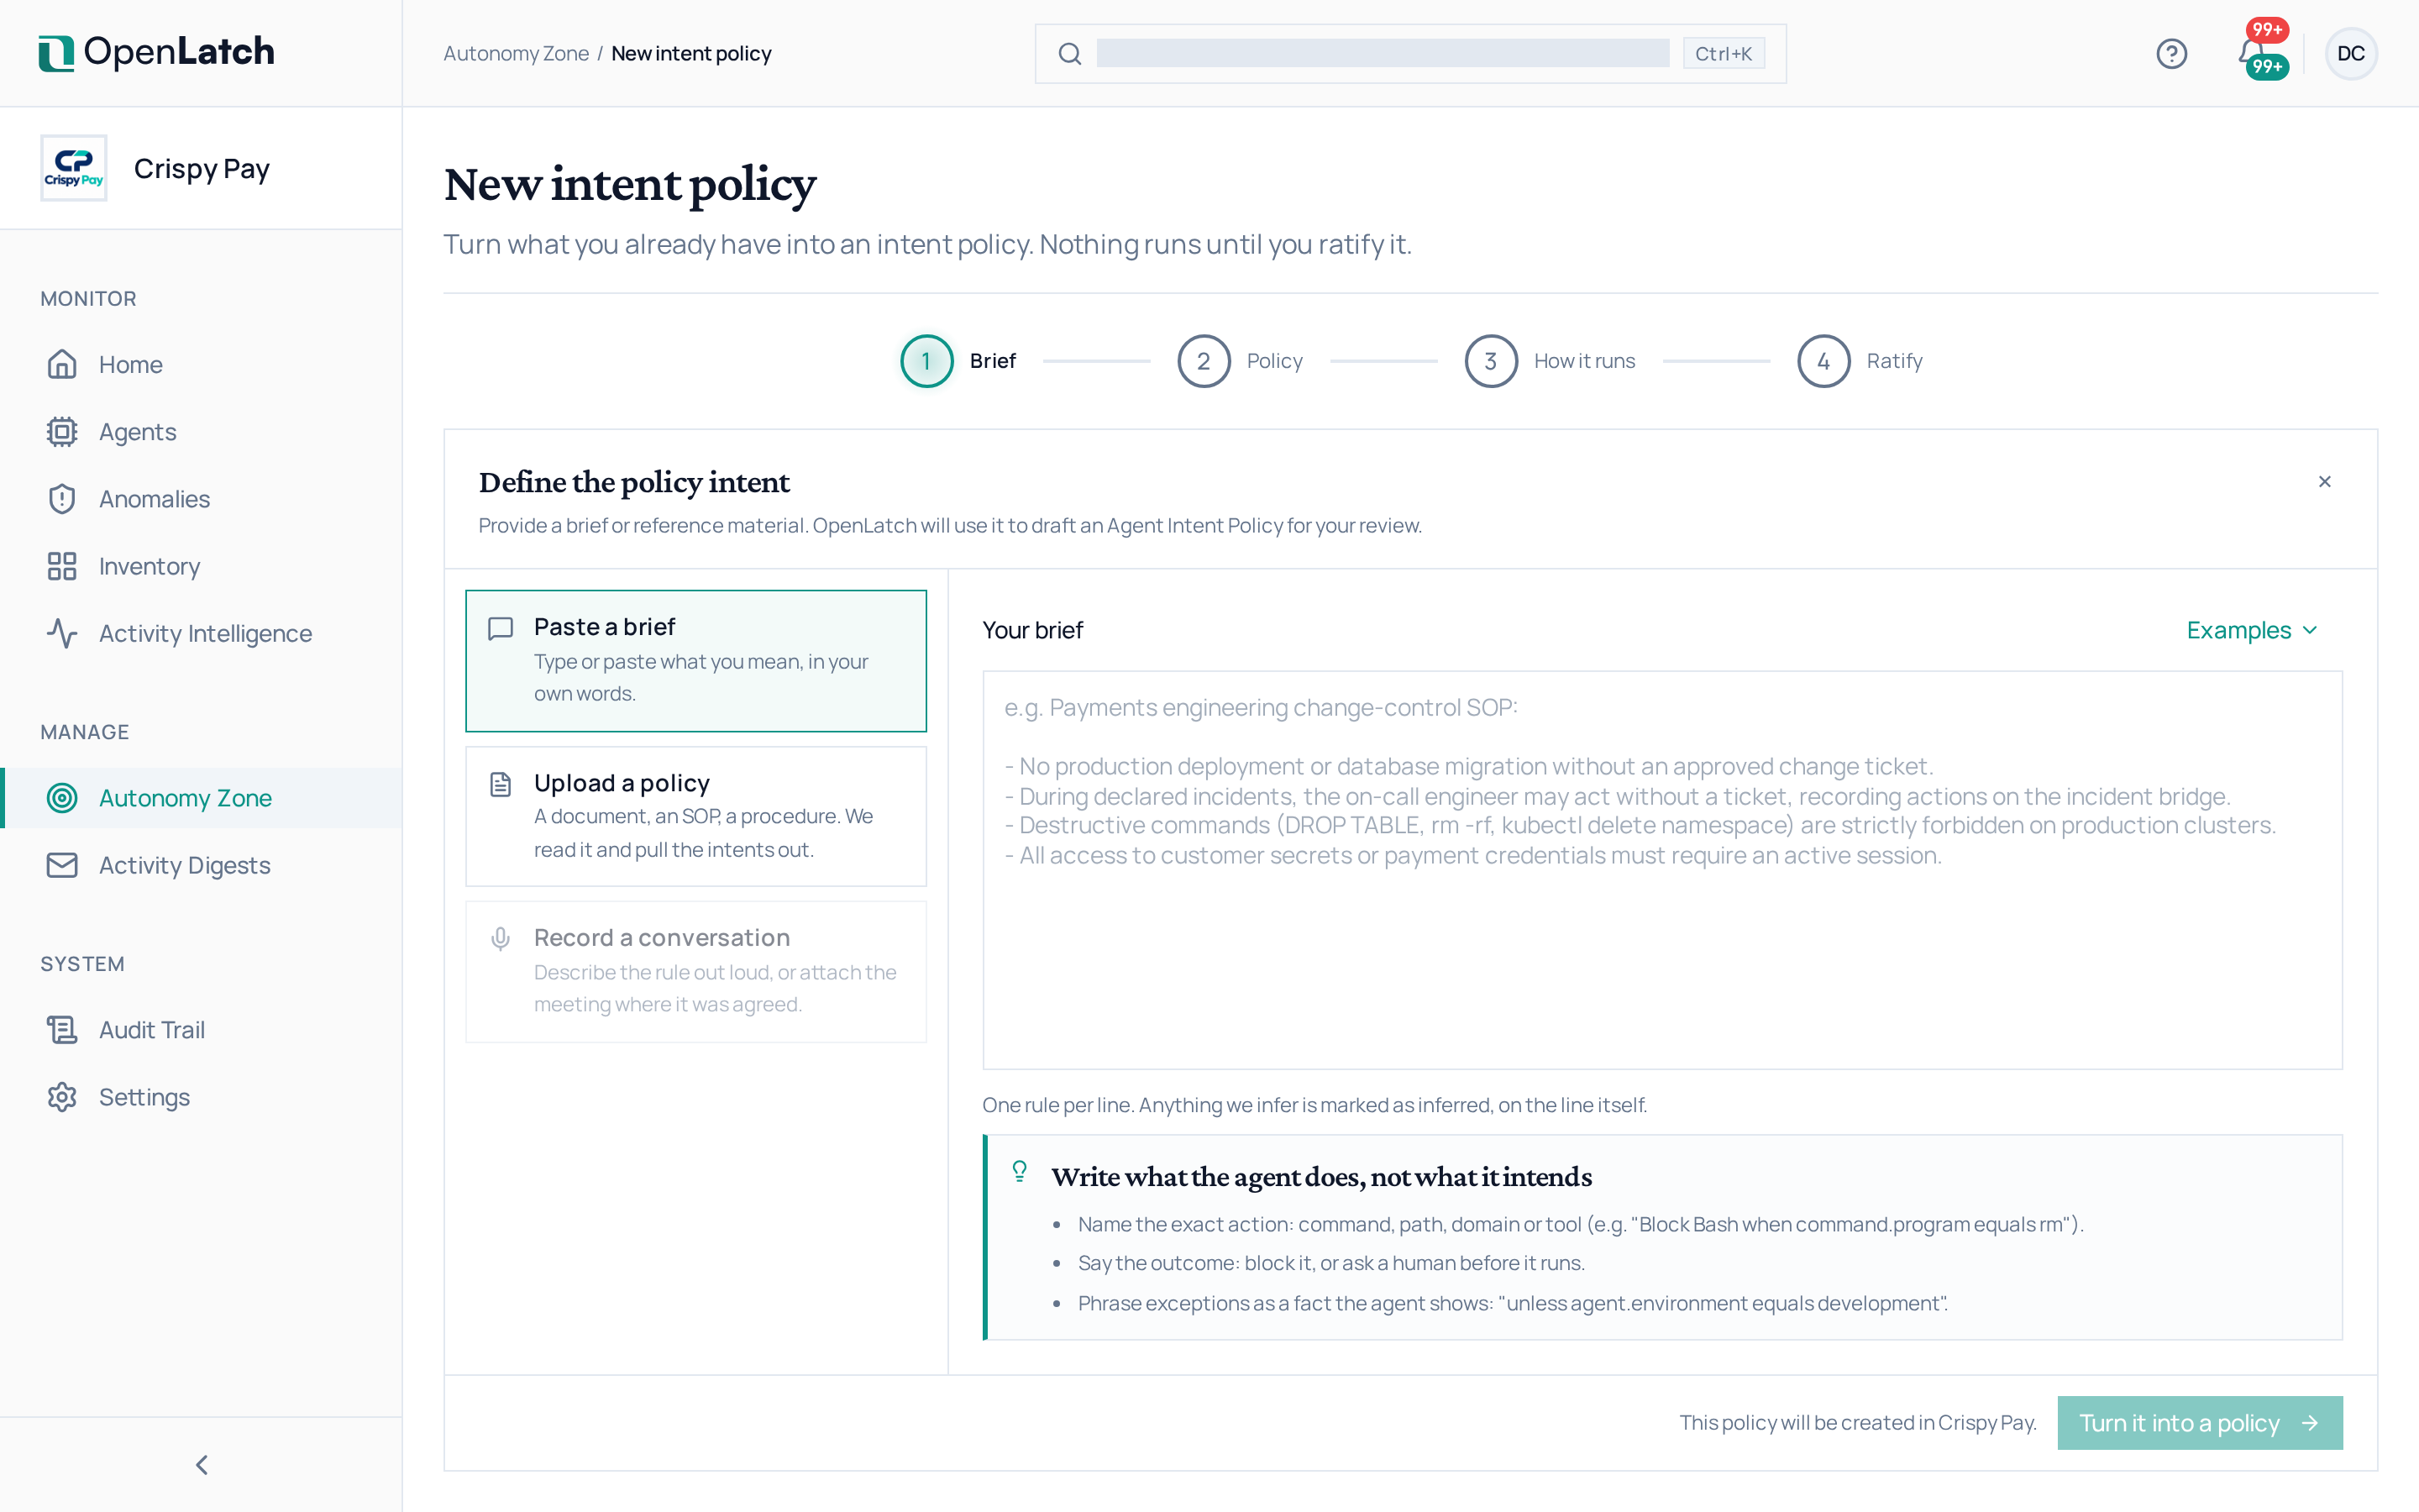Image resolution: width=2419 pixels, height=1512 pixels.
Task: Open Audit Trail scroll icon
Action: (x=62, y=1029)
